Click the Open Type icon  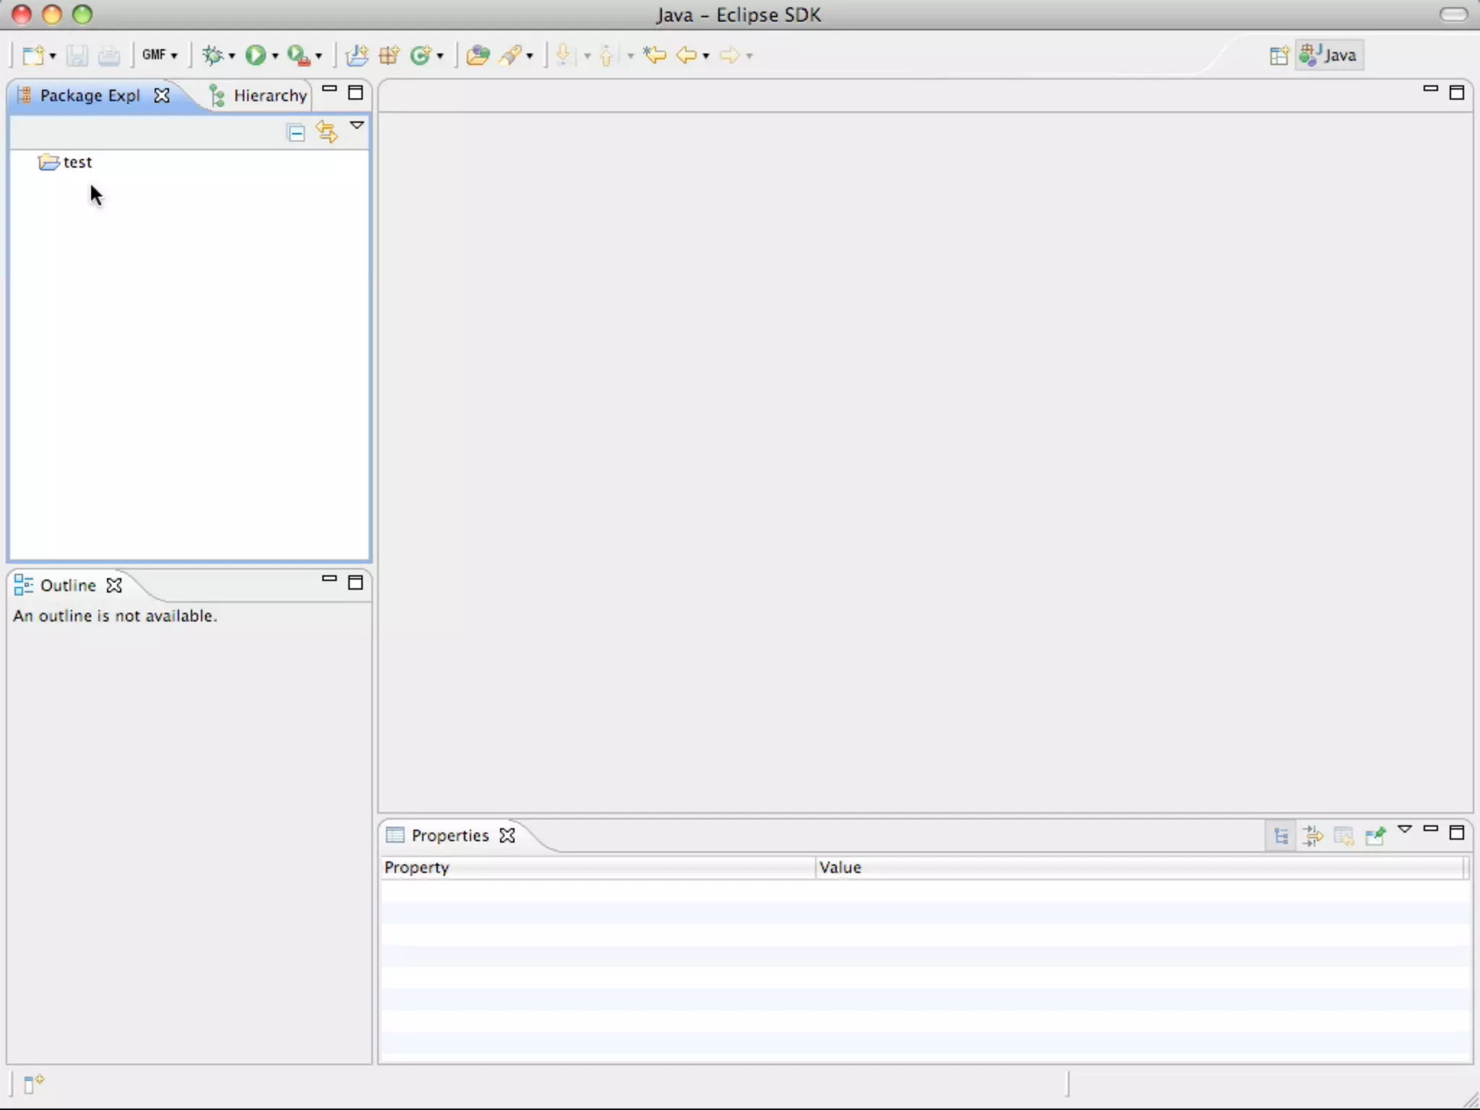pyautogui.click(x=477, y=55)
